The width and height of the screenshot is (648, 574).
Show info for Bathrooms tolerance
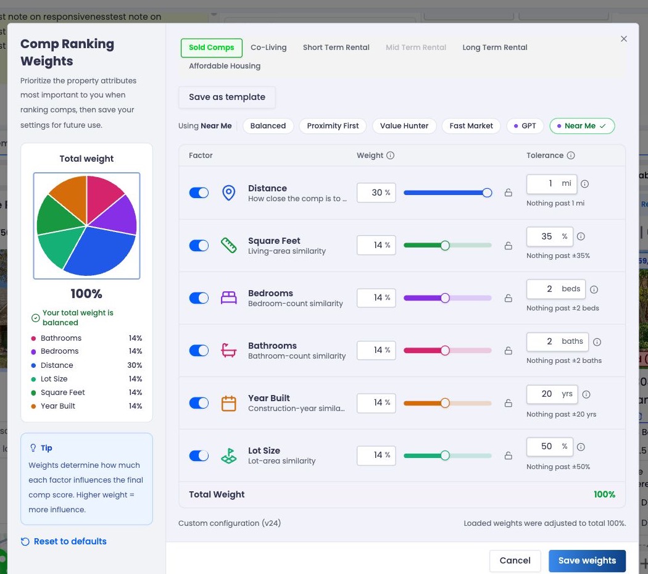[x=597, y=342]
